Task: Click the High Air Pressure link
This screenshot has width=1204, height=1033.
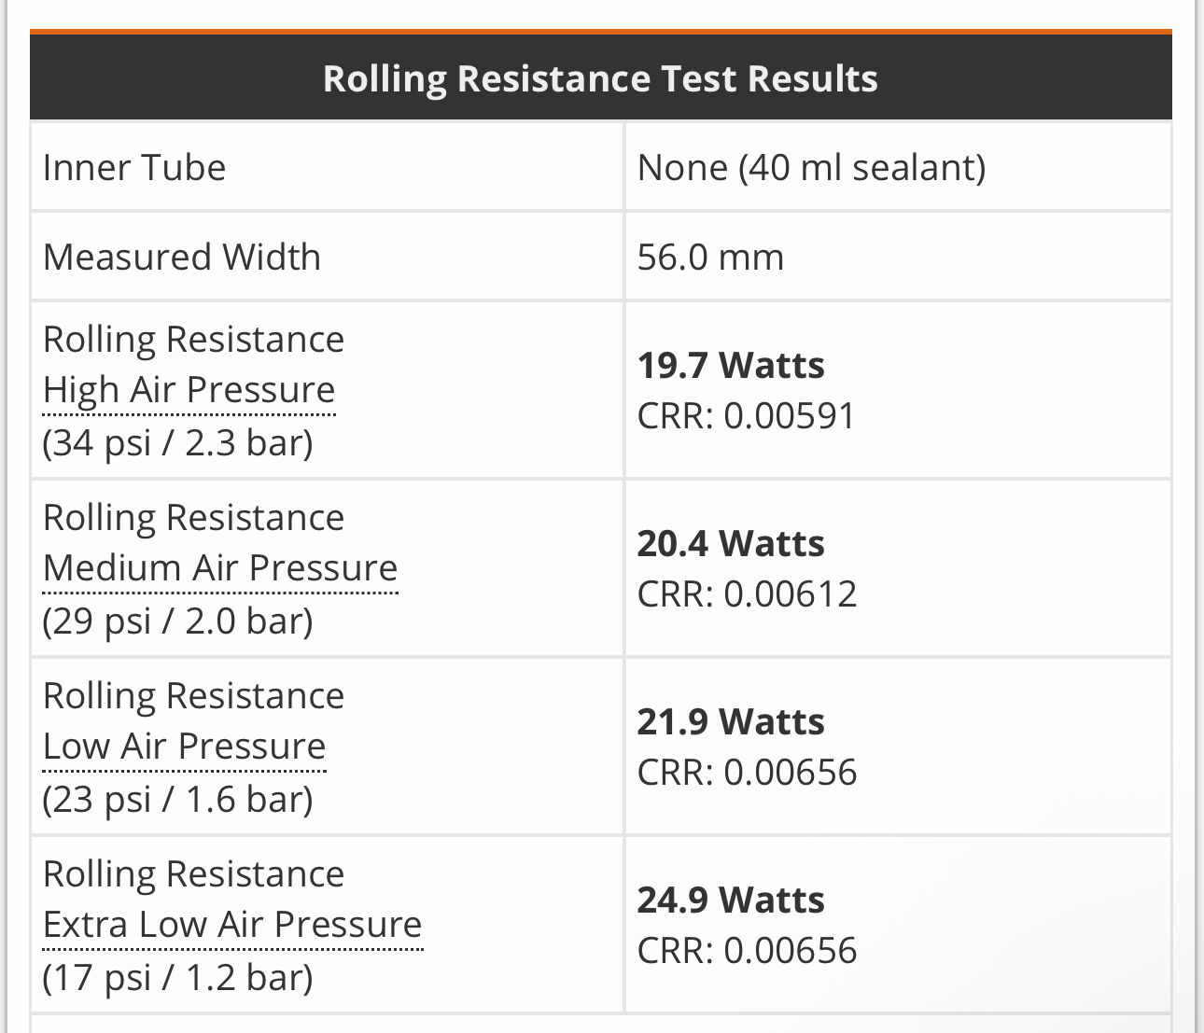Action: pyautogui.click(x=189, y=390)
